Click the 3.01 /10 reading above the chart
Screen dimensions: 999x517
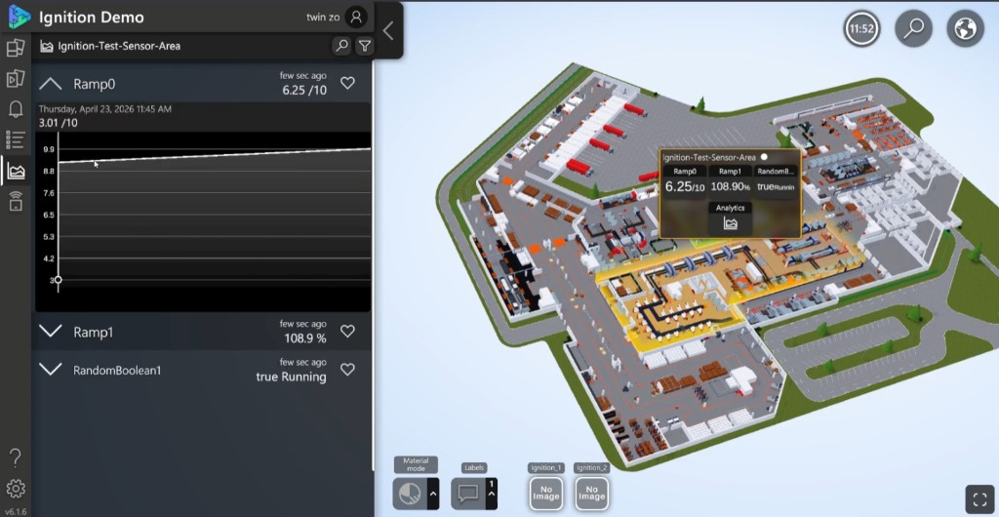[59, 123]
